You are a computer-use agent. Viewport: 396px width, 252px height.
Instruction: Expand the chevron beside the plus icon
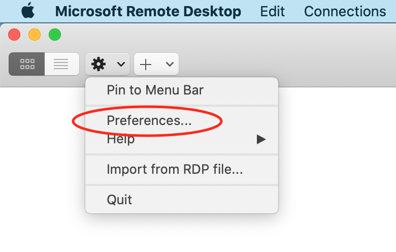pyautogui.click(x=170, y=64)
